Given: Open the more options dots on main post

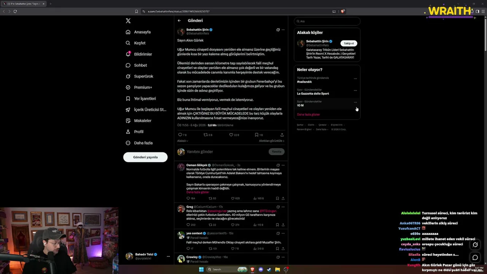Looking at the screenshot, I should coord(283,30).
